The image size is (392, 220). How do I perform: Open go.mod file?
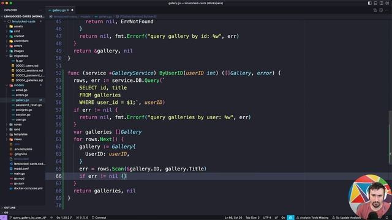coord(19,178)
